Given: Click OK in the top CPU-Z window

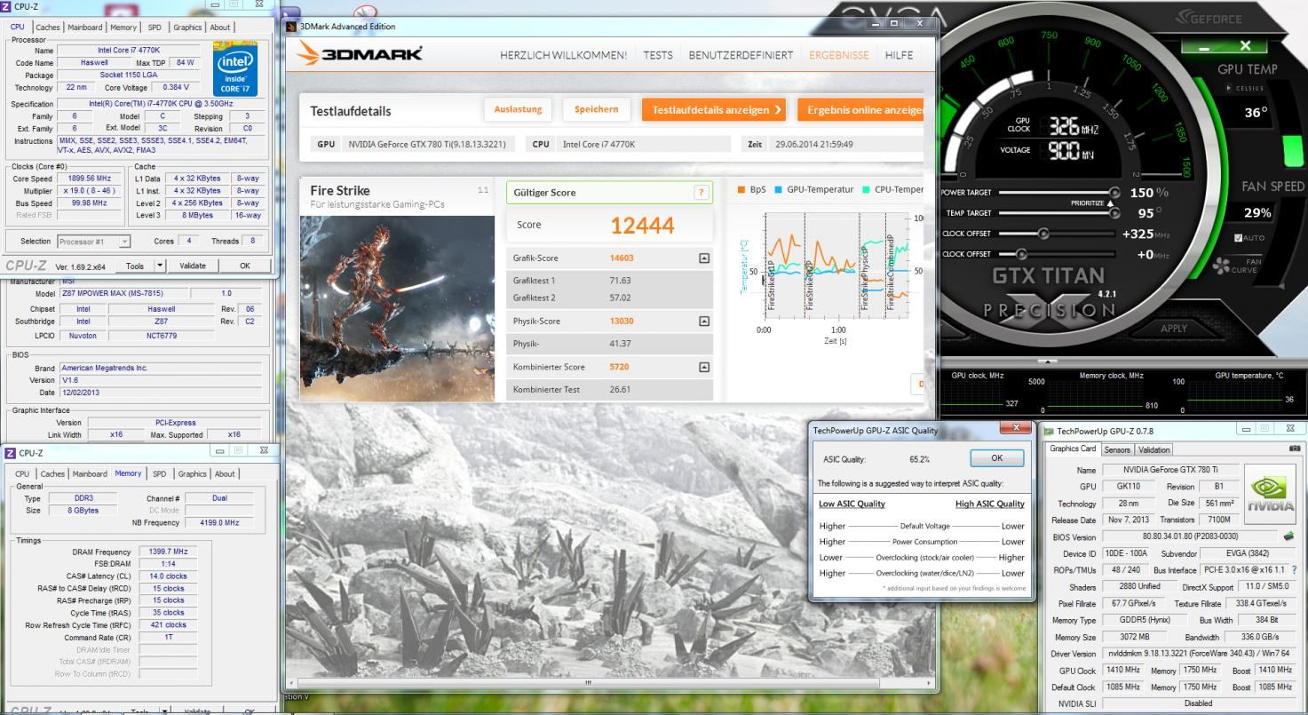Looking at the screenshot, I should click(244, 266).
